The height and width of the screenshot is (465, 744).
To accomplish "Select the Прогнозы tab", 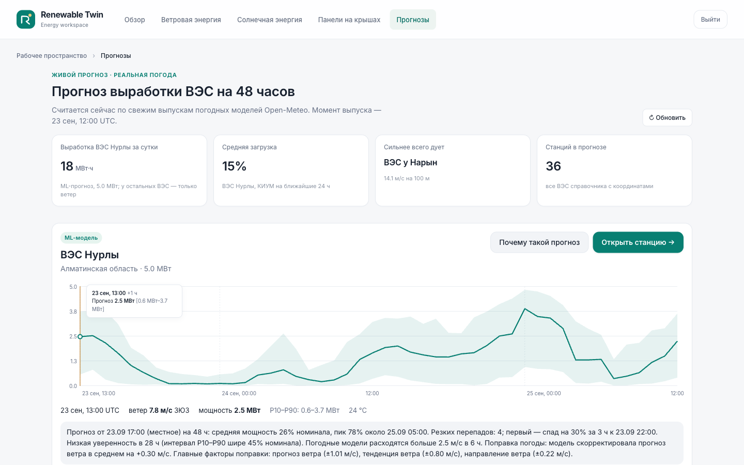I will [413, 20].
